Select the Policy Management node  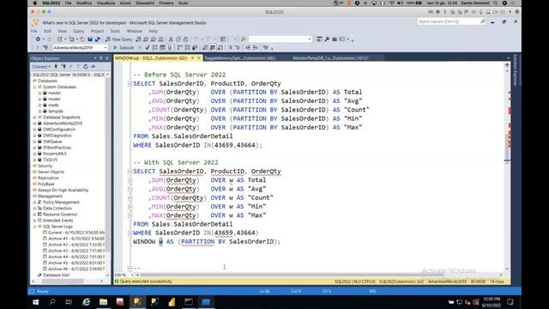point(61,203)
